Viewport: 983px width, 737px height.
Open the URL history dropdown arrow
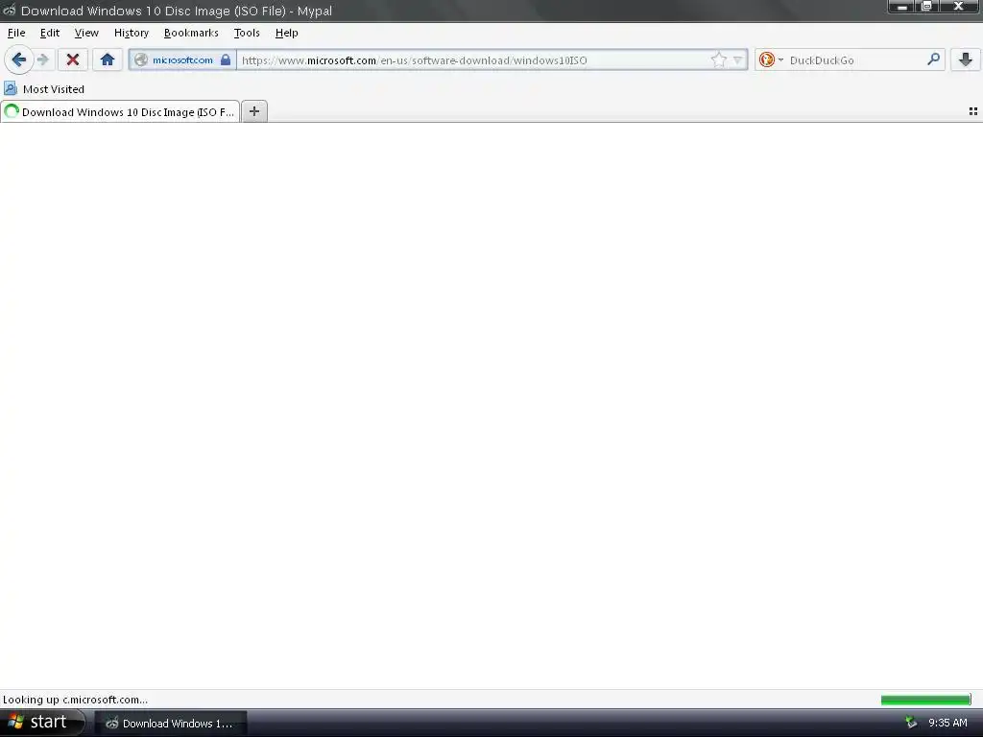click(738, 60)
